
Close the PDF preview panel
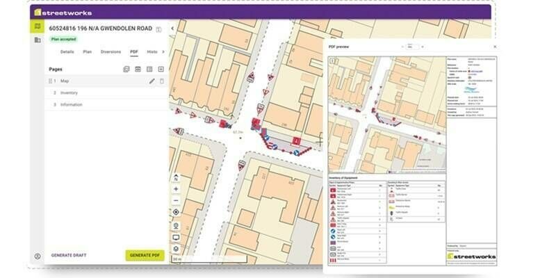point(495,47)
